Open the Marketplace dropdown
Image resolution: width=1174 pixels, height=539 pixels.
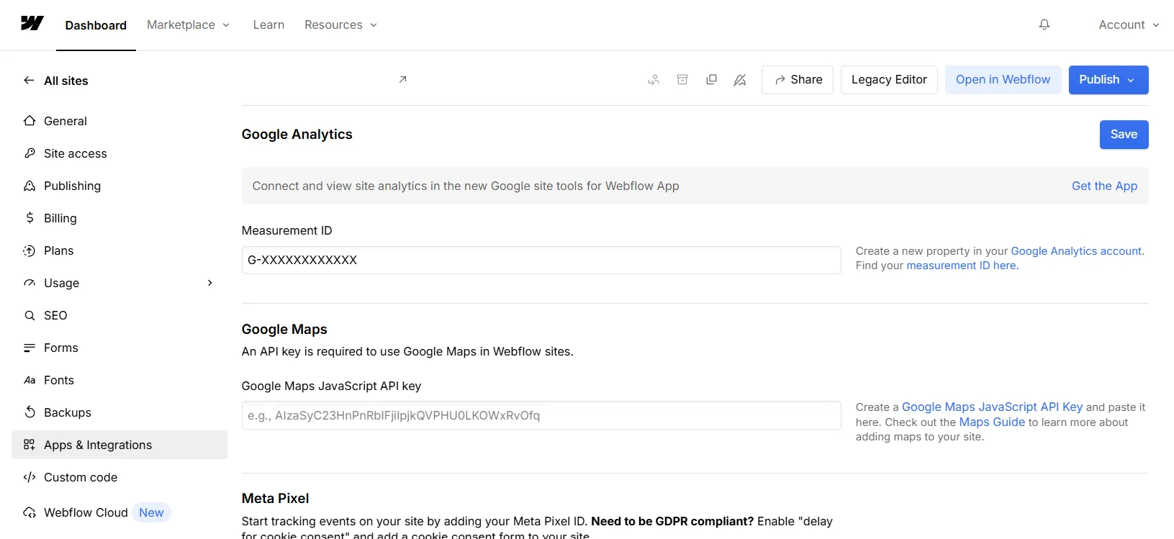pos(188,24)
